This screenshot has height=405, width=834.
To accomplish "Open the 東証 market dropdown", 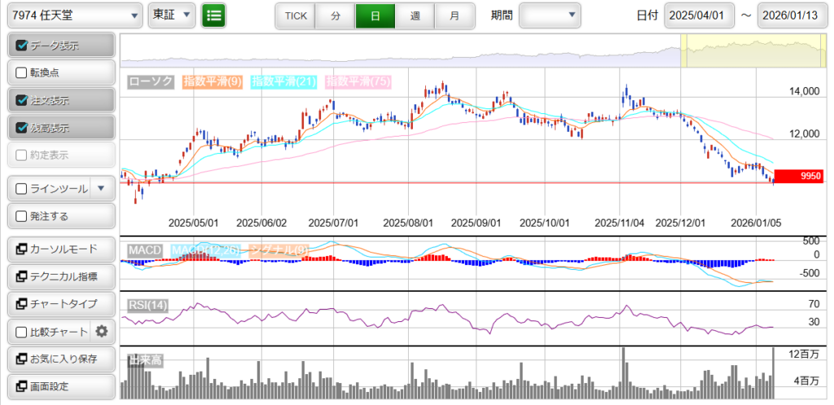I will [172, 15].
